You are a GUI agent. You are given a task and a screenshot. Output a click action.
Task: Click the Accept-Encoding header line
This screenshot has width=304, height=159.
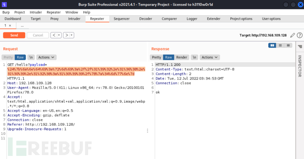pos(38,115)
